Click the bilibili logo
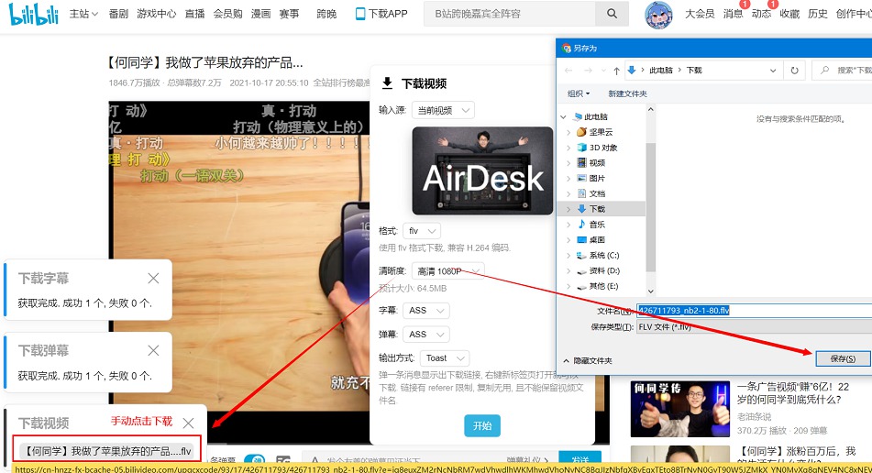The height and width of the screenshot is (473, 872). pyautogui.click(x=33, y=14)
